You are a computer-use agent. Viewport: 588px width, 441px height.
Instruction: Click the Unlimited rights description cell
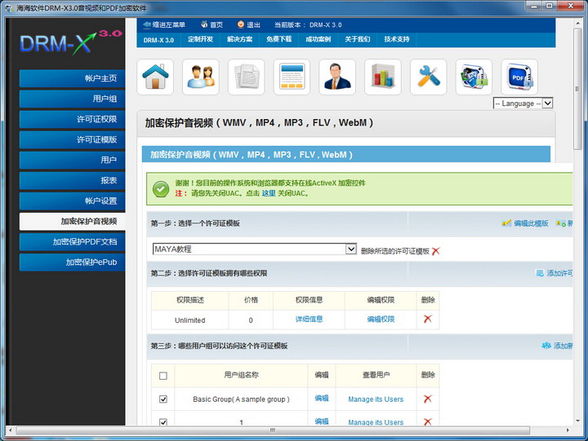189,320
